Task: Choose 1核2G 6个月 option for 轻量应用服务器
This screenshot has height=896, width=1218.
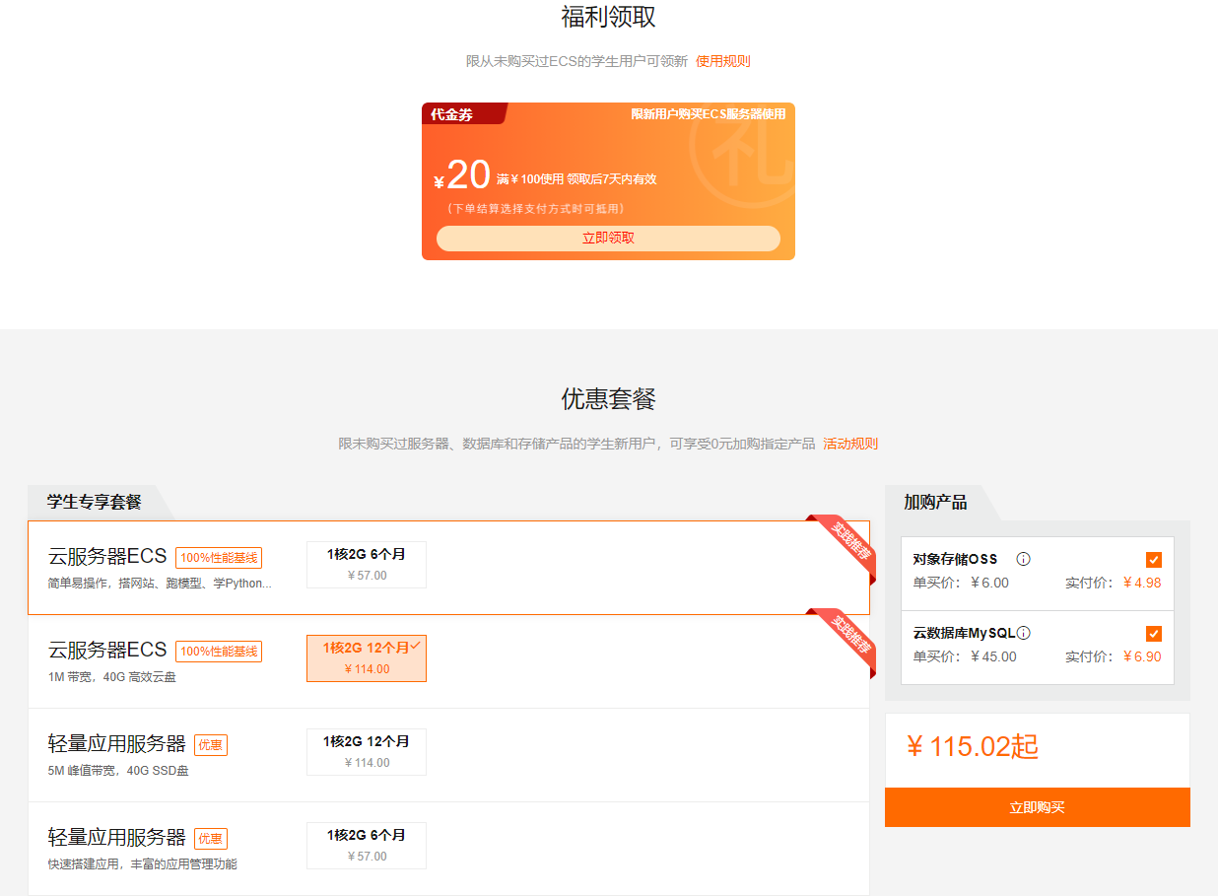Action: 367,846
